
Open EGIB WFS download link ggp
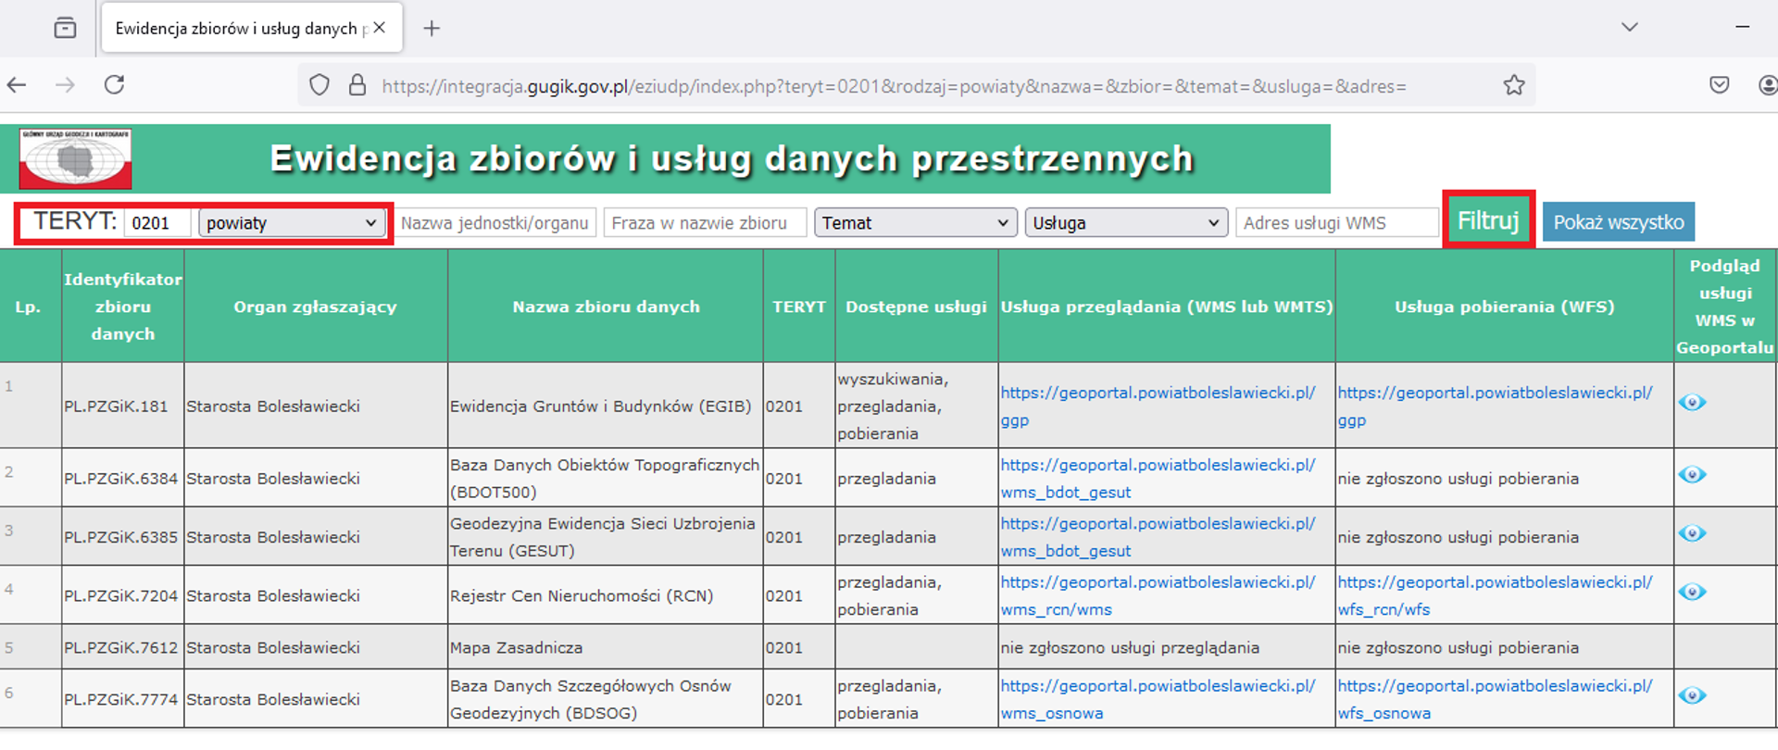coord(1495,406)
